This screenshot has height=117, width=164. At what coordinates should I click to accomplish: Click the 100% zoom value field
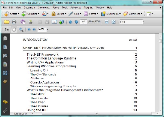click(x=42, y=29)
